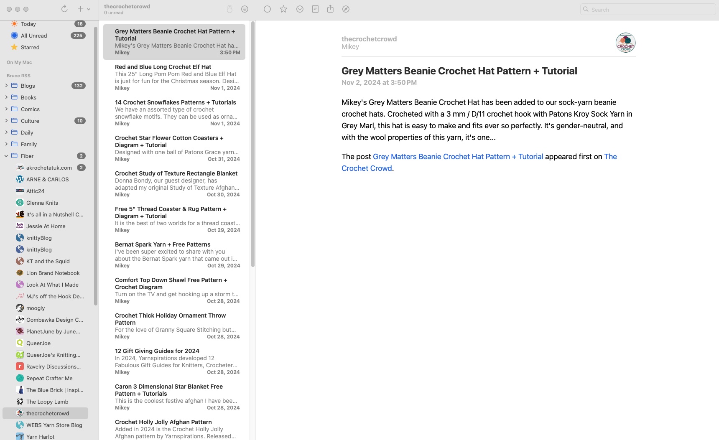Viewport: 719px width, 440px height.
Task: Open the add feed plus menu
Action: [84, 9]
